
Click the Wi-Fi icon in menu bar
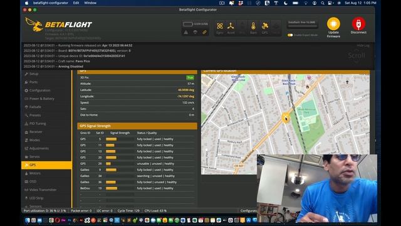tap(305, 3)
